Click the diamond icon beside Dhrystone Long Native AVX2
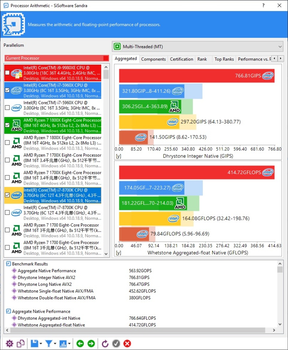Image resolution: width=288 pixels, height=350 pixels. (14, 284)
